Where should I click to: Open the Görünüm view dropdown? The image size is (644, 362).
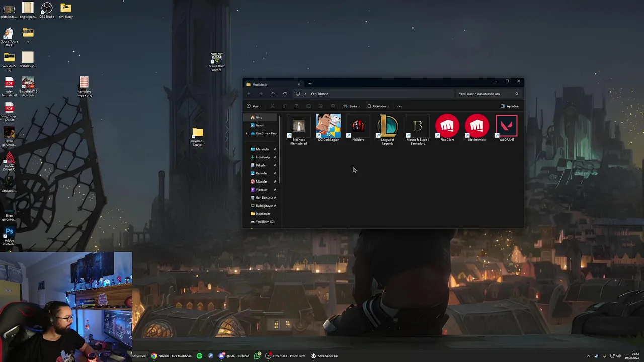378,106
